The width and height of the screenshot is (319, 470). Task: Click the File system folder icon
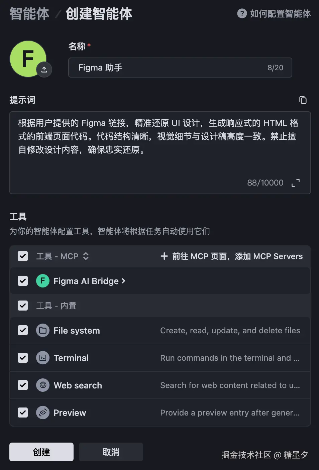click(43, 331)
